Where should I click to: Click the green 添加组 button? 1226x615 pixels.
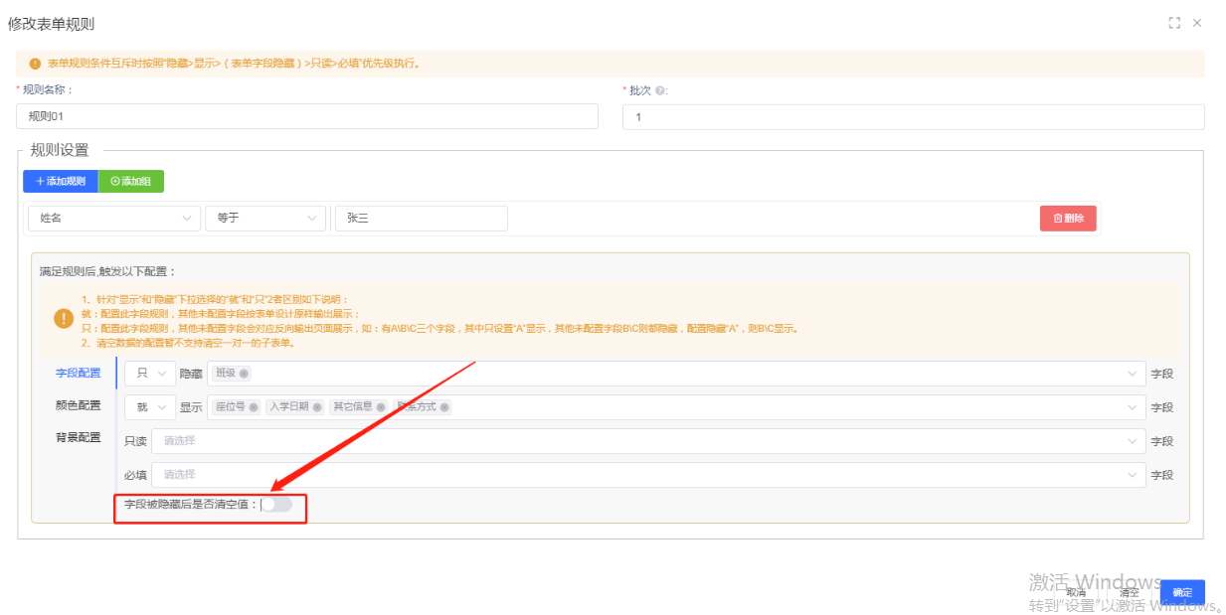[x=131, y=182]
